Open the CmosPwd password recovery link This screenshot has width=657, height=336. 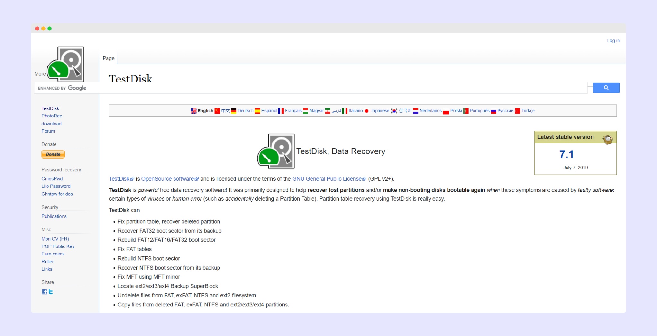click(52, 179)
